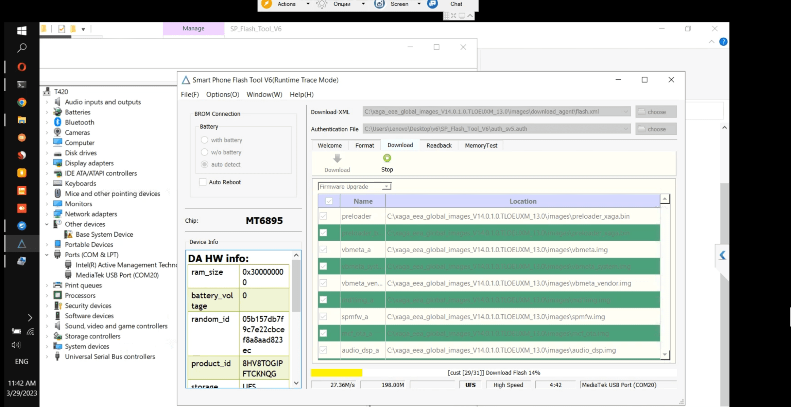This screenshot has height=407, width=791.
Task: Open the Options(O) menu
Action: tap(223, 94)
